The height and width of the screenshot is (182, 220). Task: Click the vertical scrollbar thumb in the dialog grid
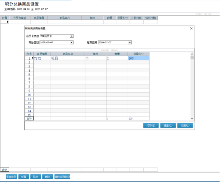[192, 58]
